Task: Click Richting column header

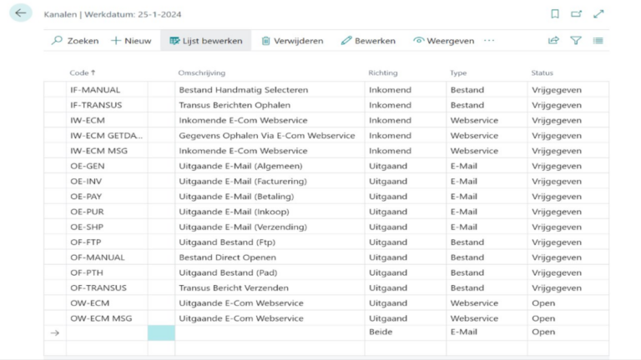Action: pyautogui.click(x=382, y=72)
